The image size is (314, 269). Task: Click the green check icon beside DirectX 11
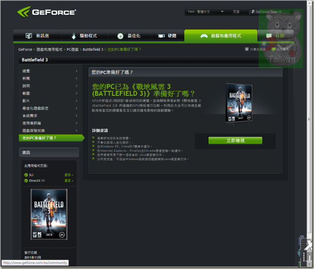[x=26, y=181]
